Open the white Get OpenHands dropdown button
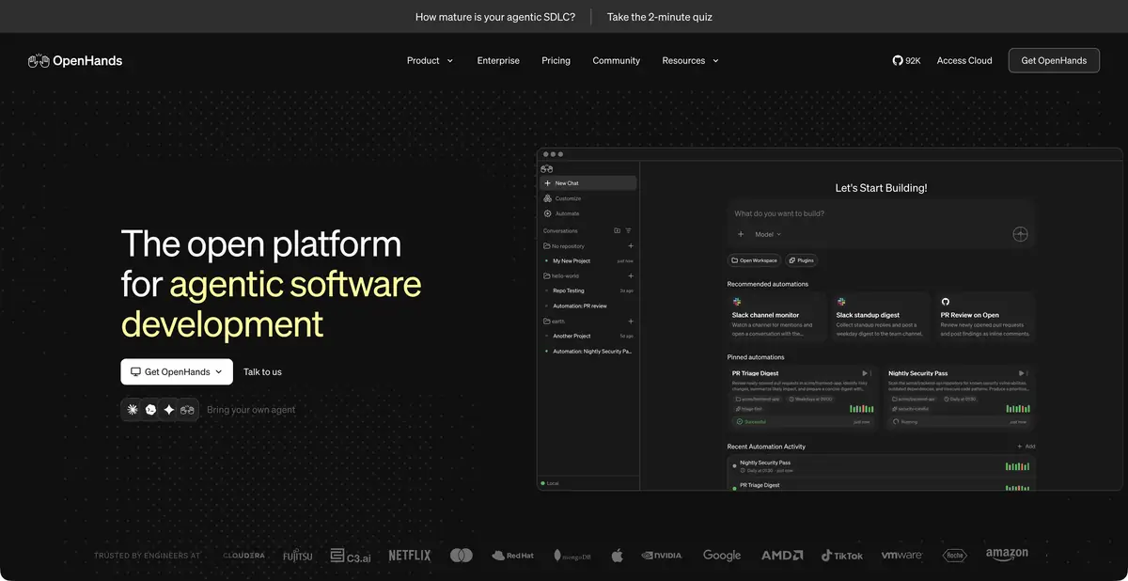Image resolution: width=1128 pixels, height=581 pixels. pos(177,371)
